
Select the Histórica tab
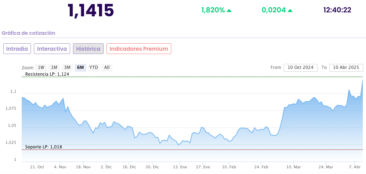(x=88, y=49)
